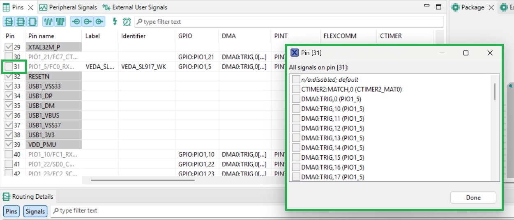
Task: Click the External User Signals tab icon
Action: 106,7
